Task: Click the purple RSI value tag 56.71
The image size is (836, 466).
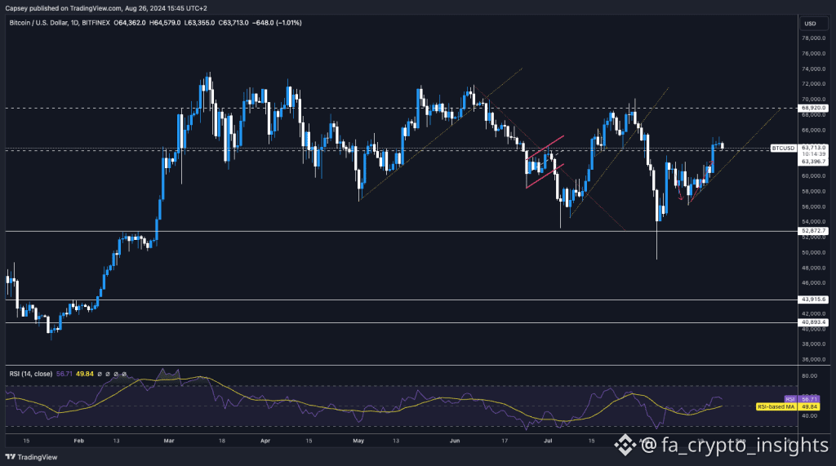Action: [809, 399]
